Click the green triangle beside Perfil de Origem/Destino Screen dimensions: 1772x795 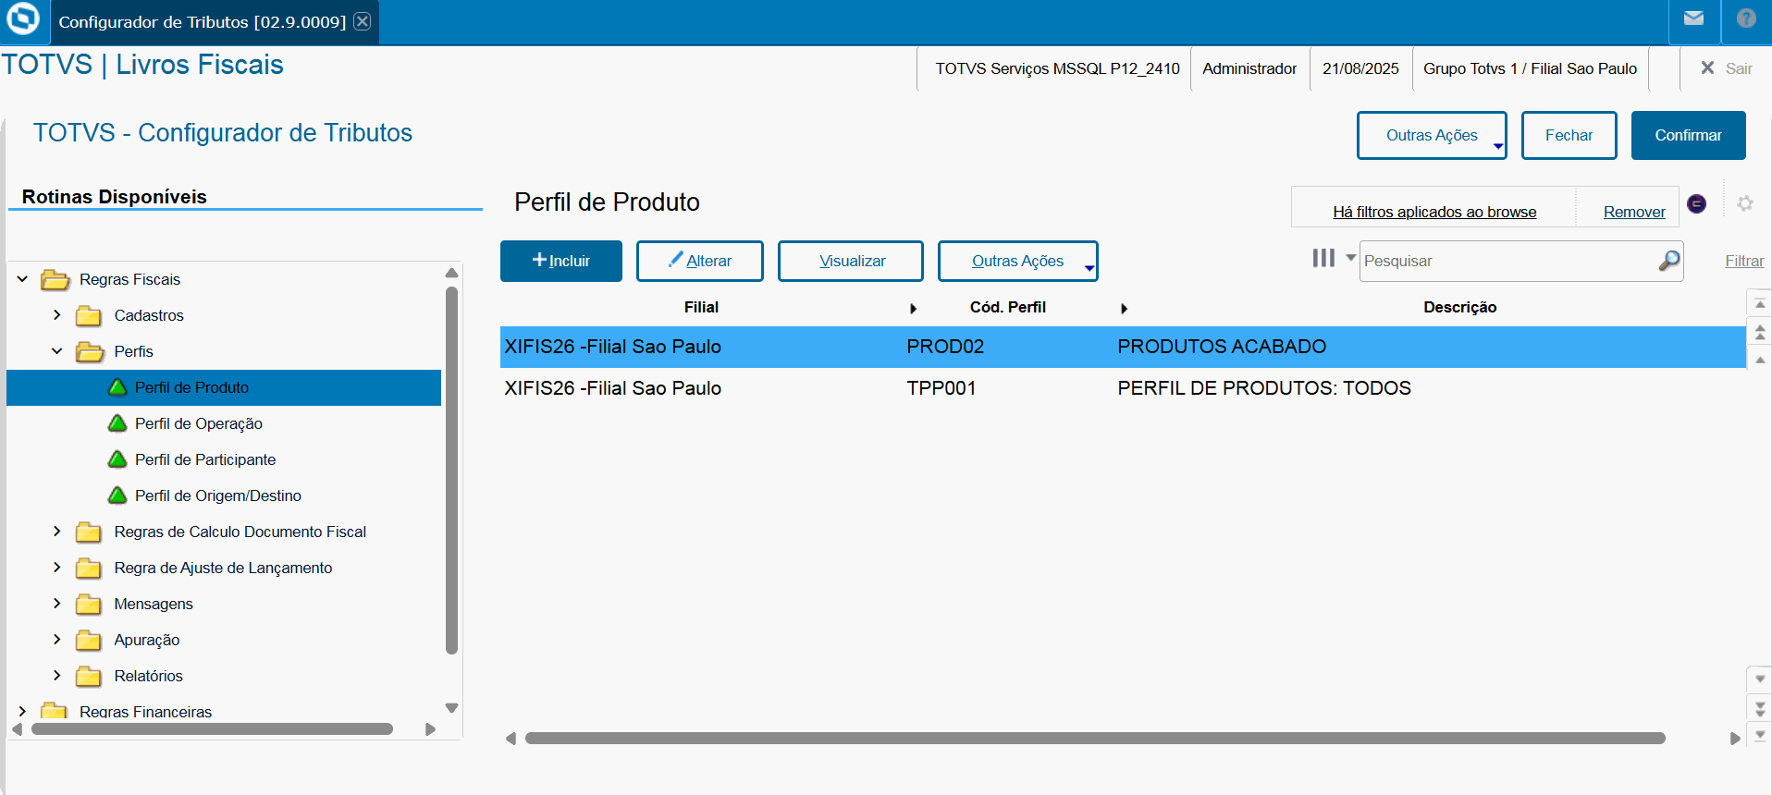[x=117, y=495]
